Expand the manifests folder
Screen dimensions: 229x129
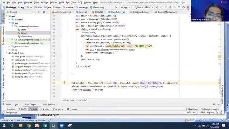pos(9,20)
